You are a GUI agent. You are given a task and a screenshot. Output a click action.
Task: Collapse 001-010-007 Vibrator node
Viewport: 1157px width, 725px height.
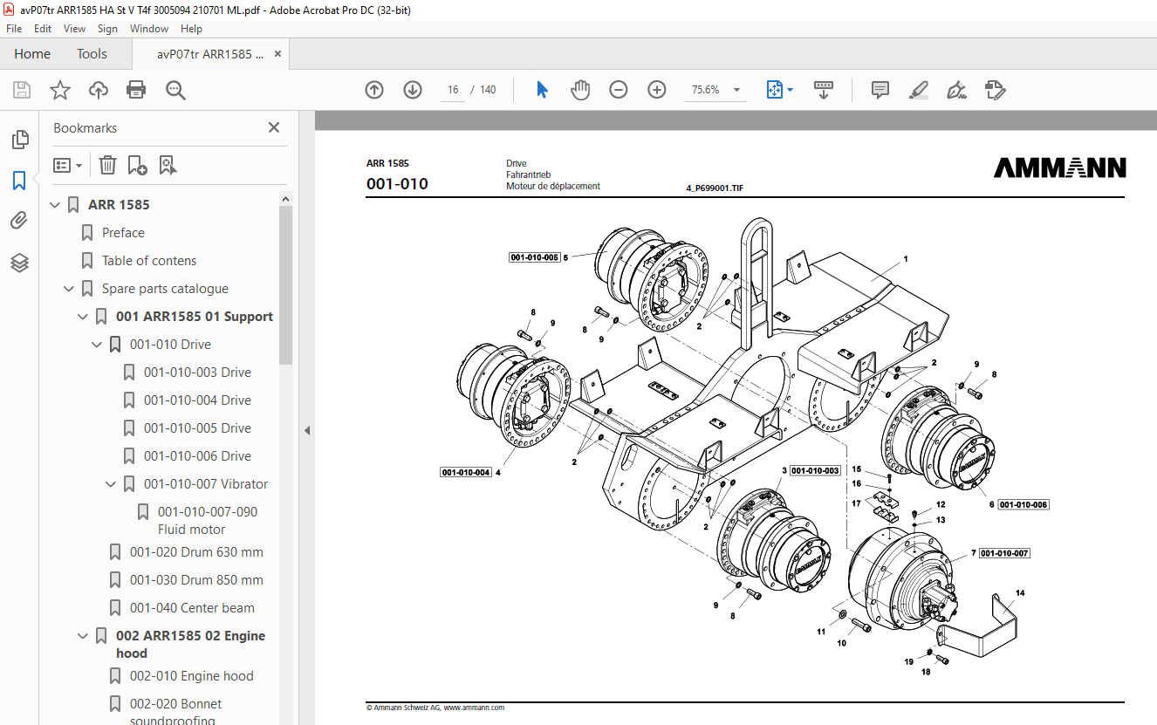tap(111, 484)
